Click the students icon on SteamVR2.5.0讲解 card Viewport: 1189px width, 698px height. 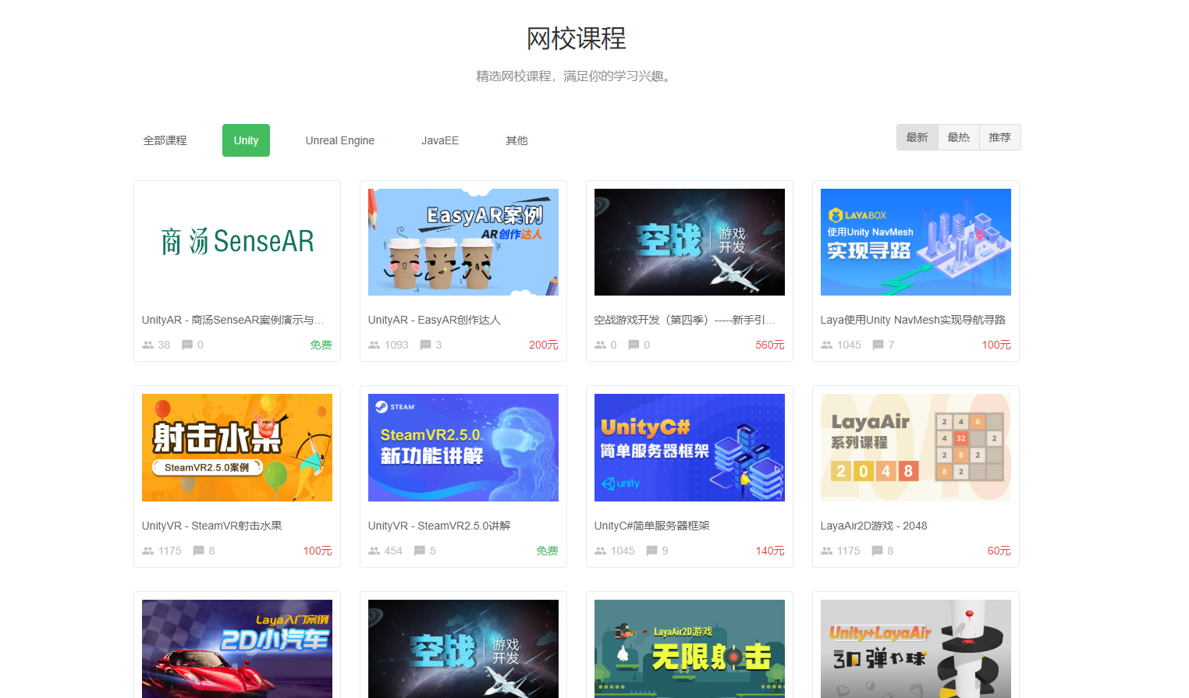coord(374,551)
